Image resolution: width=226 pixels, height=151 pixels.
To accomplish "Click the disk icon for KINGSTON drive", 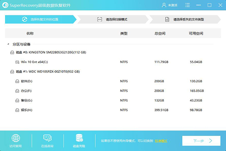I will (12, 52).
